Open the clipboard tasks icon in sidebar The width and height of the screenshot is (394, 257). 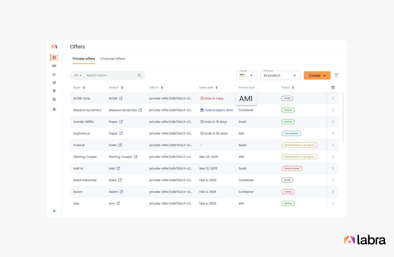click(x=54, y=91)
